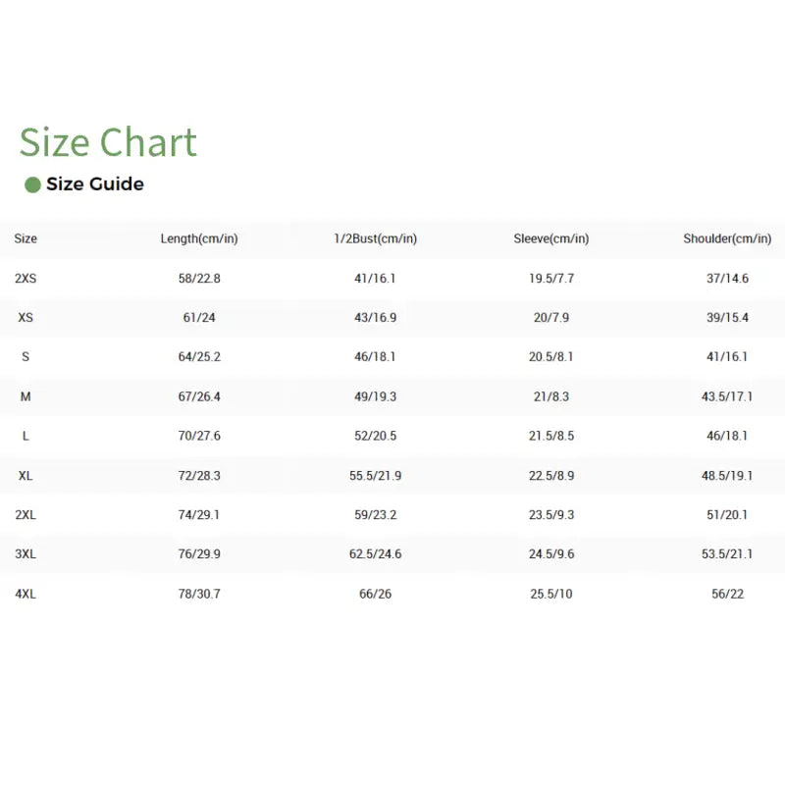This screenshot has height=785, width=785.
Task: Click the 46/18.1 bust value for S
Action: (x=375, y=357)
